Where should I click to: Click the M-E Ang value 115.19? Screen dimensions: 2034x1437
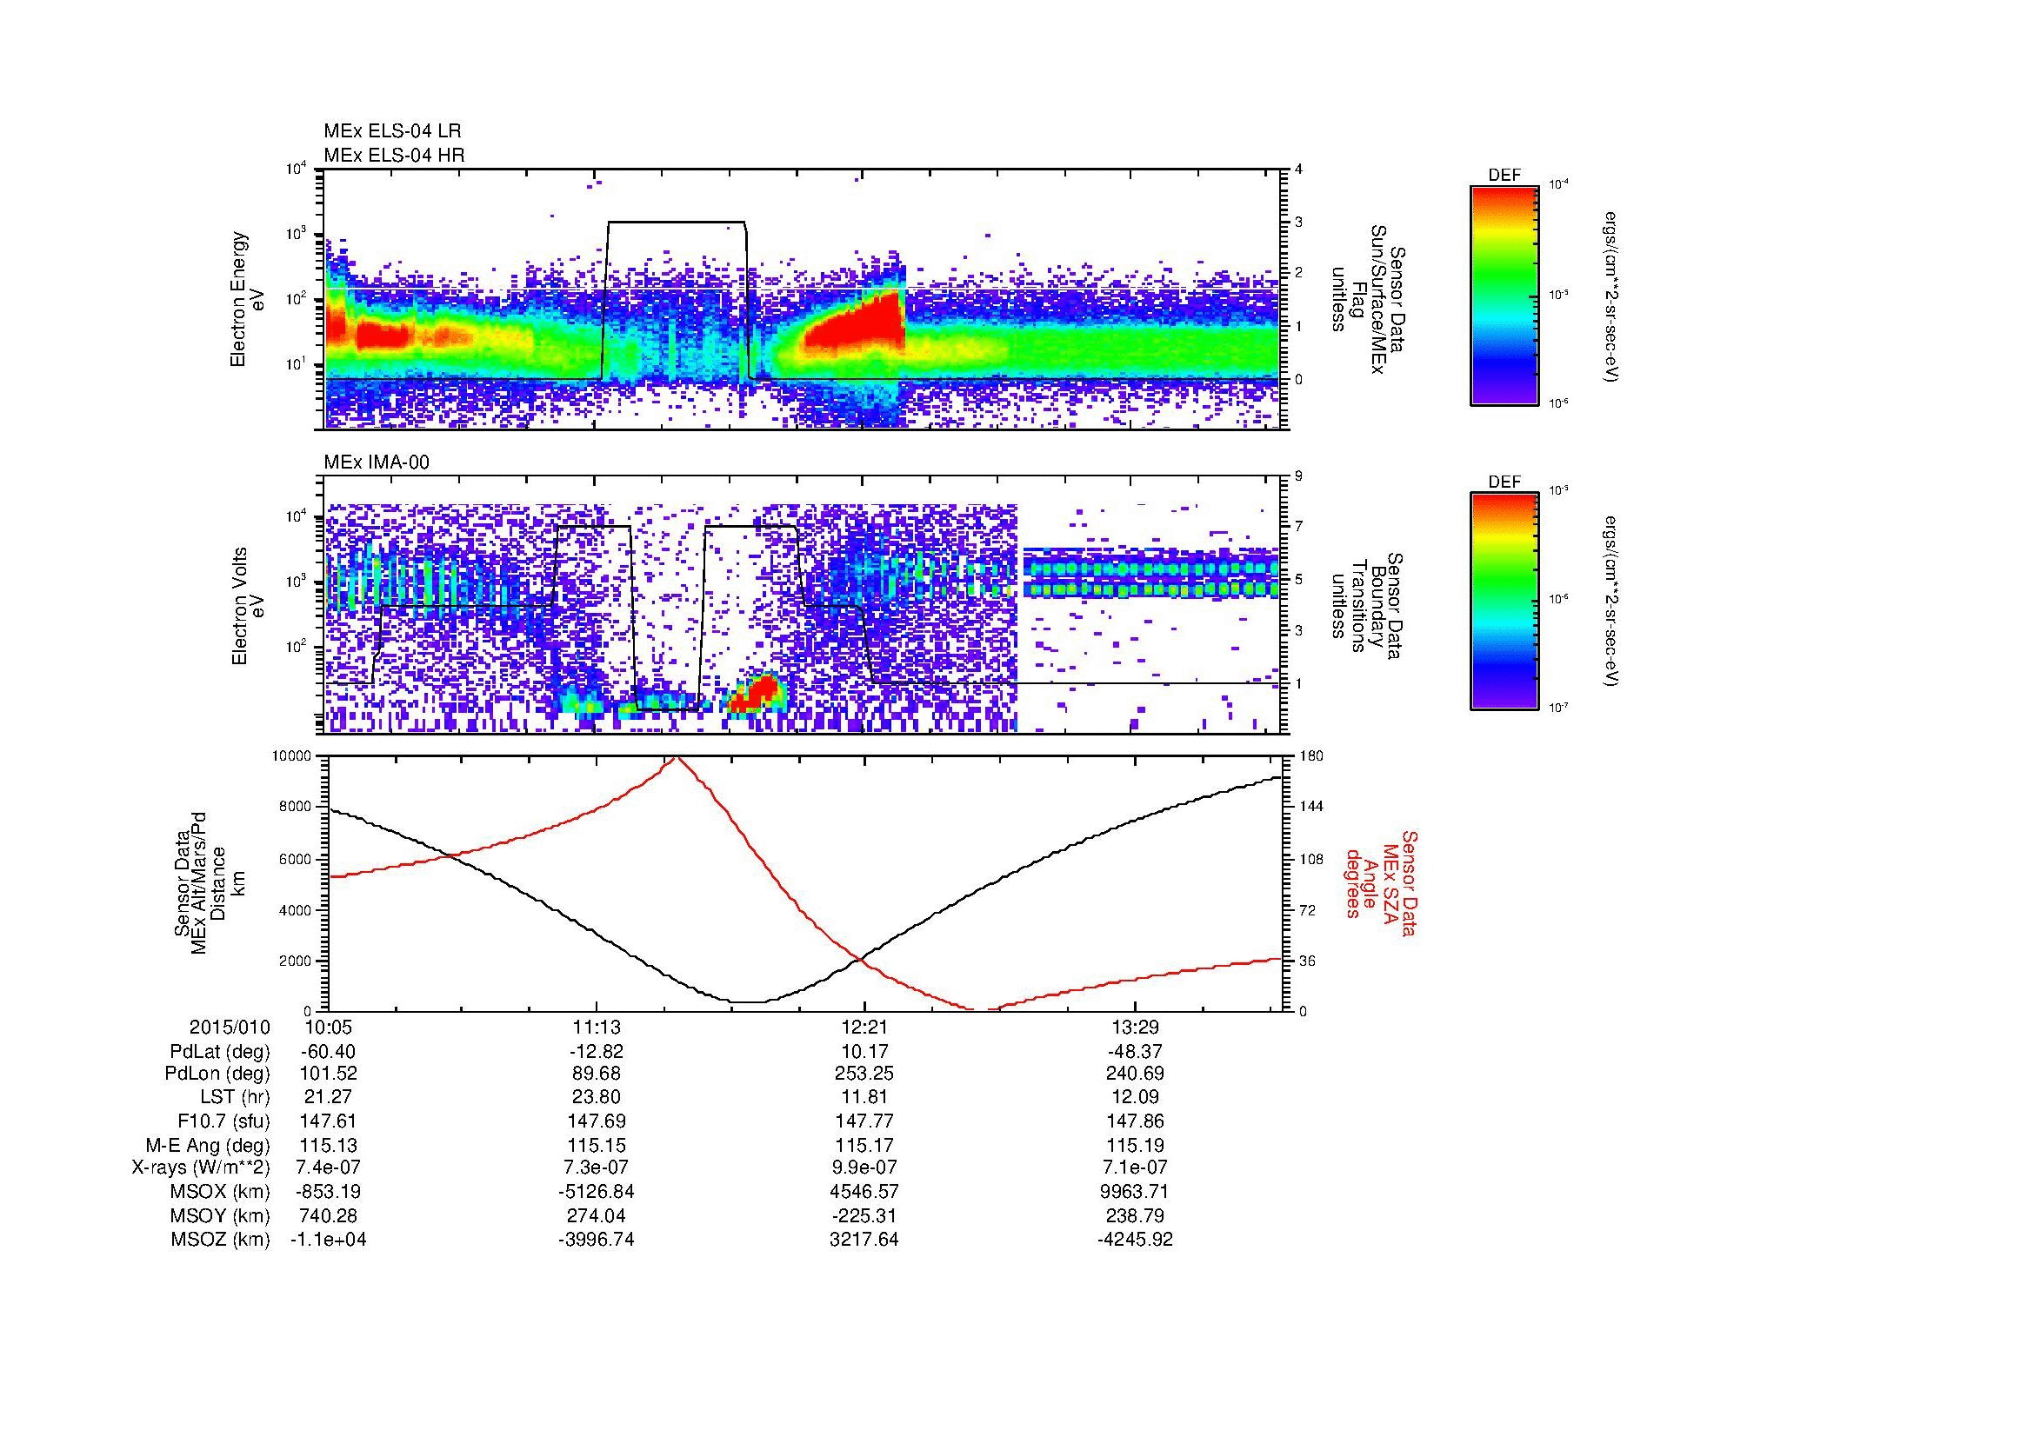tap(1135, 1145)
